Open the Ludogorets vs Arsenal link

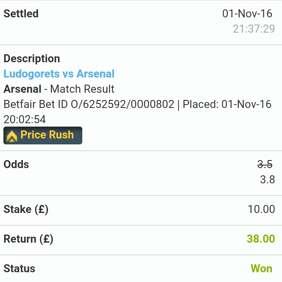coord(59,74)
